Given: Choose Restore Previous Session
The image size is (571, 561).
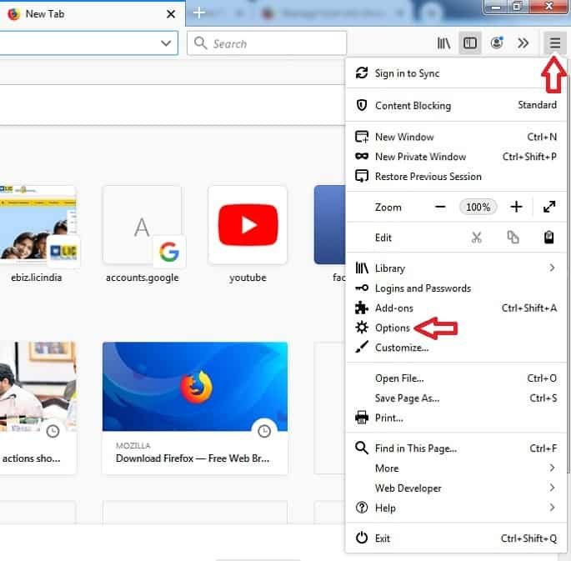Looking at the screenshot, I should pyautogui.click(x=456, y=177).
